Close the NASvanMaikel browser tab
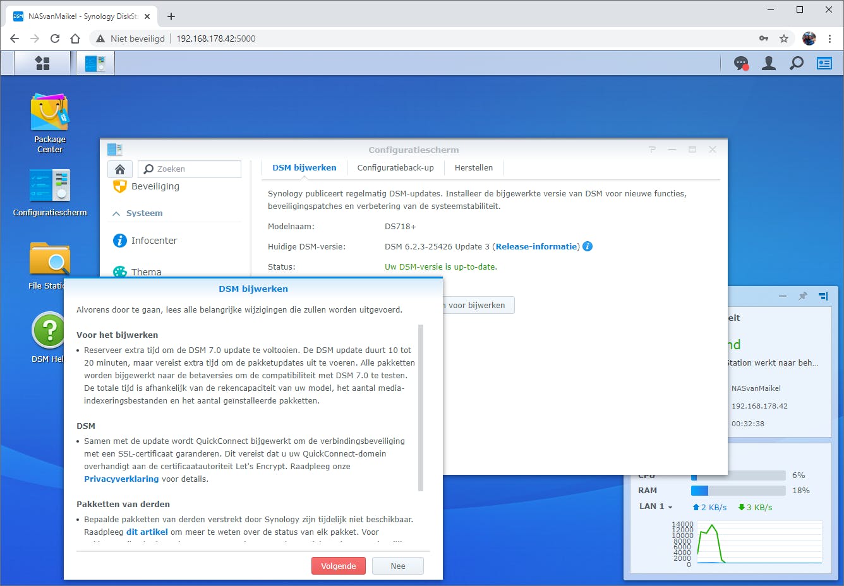844x586 pixels. point(148,16)
